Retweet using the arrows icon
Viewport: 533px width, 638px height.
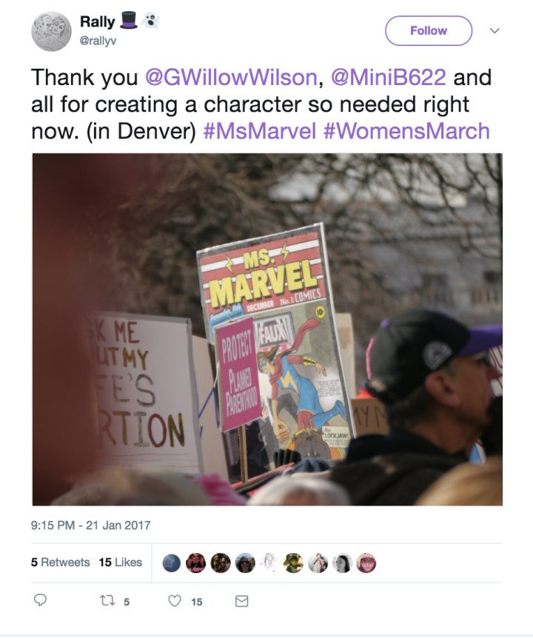pos(107,600)
